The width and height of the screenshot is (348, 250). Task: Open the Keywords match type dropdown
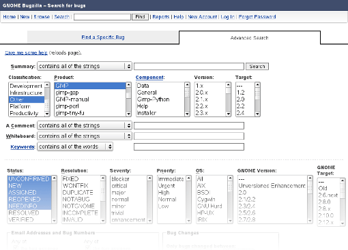click(75, 146)
